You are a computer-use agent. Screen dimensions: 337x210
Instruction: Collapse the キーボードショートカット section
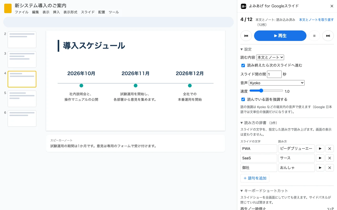(264, 191)
